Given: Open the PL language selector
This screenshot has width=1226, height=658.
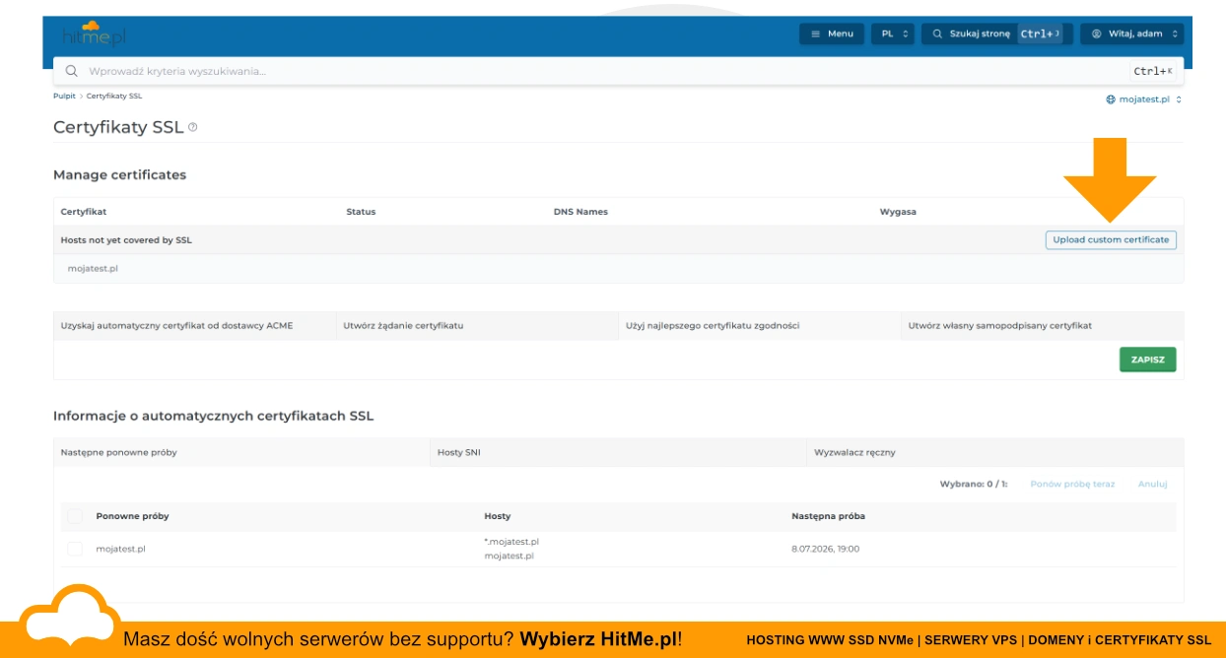Looking at the screenshot, I should tap(893, 33).
